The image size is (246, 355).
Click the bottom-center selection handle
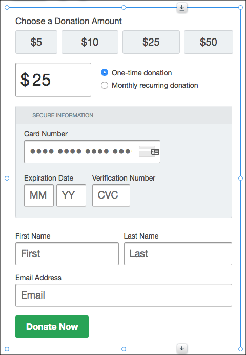[124, 349]
